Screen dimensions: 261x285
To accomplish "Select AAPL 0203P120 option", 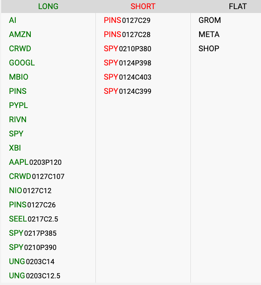I will pos(35,162).
